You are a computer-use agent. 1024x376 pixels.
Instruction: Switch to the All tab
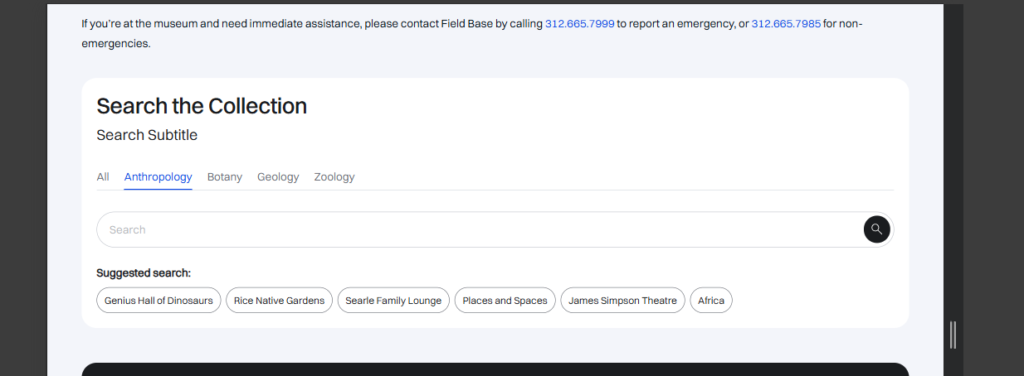click(103, 177)
